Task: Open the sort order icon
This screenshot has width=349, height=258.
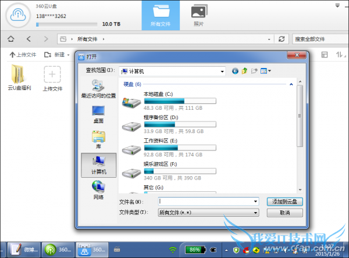Action: [x=340, y=55]
